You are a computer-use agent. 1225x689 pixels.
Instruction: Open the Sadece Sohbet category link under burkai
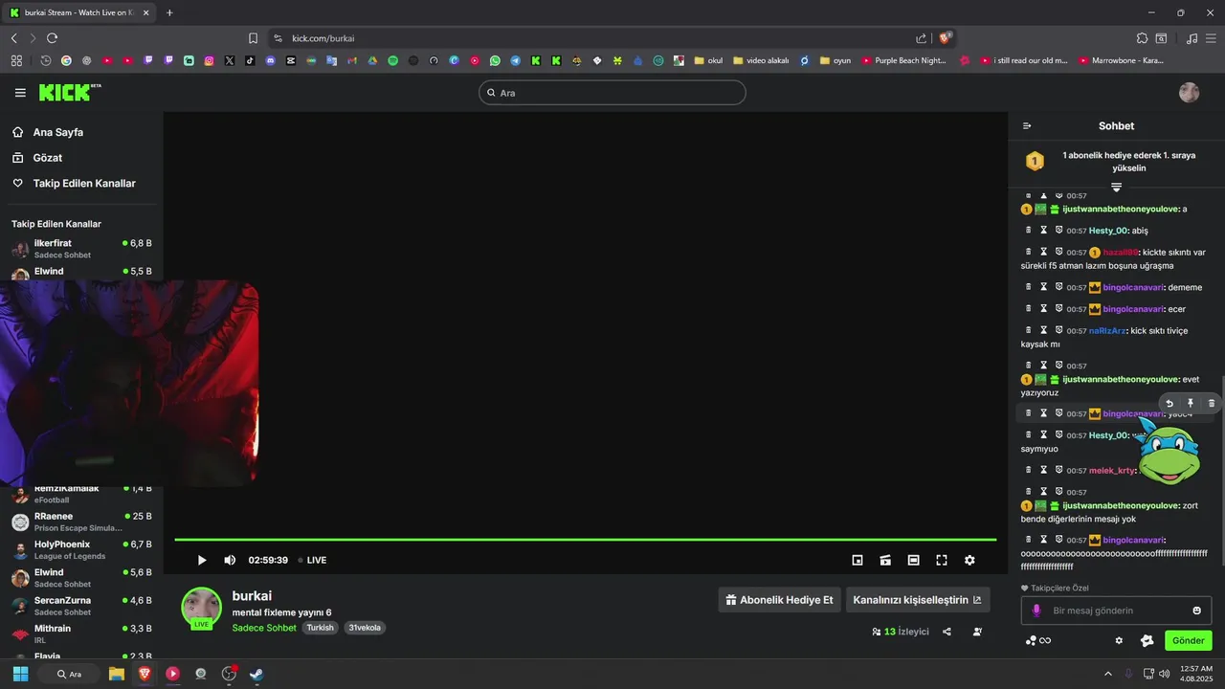264,628
